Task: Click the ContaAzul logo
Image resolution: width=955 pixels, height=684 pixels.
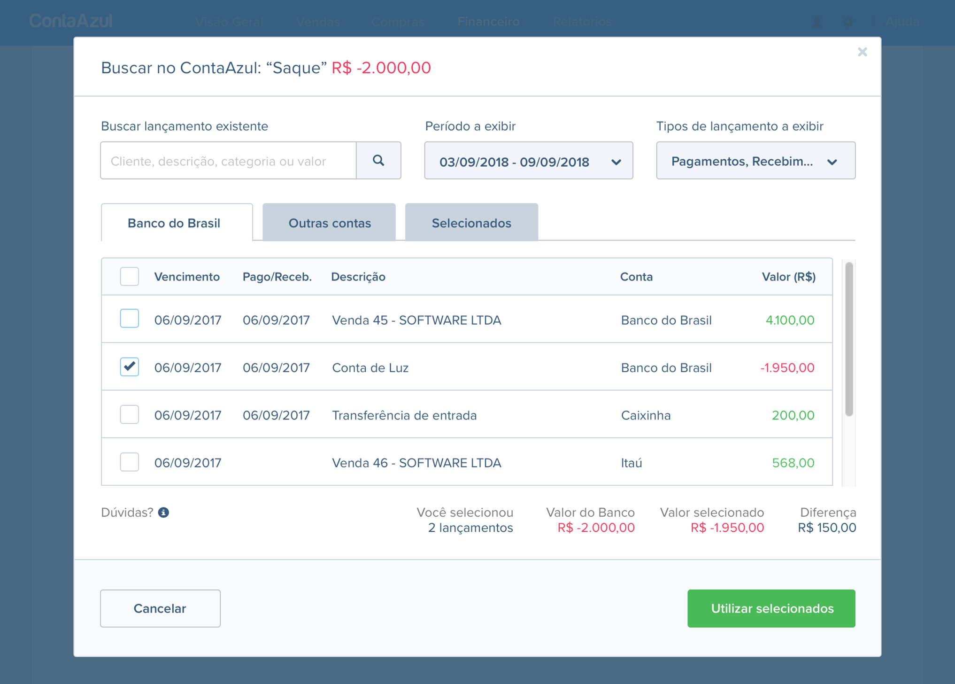Action: click(71, 21)
